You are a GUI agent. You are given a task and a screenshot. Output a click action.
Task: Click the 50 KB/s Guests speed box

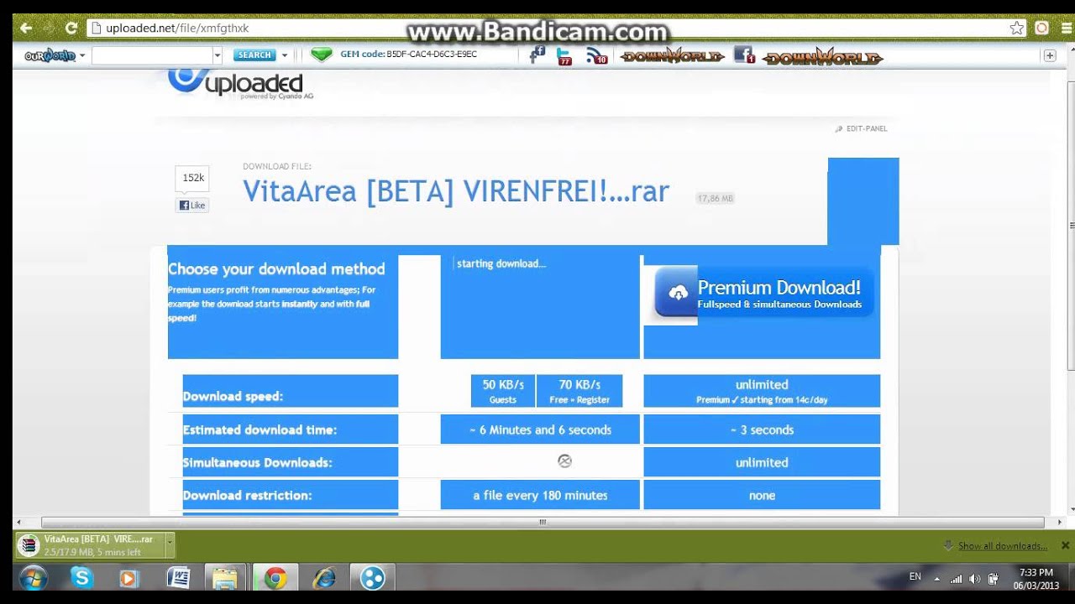point(503,391)
